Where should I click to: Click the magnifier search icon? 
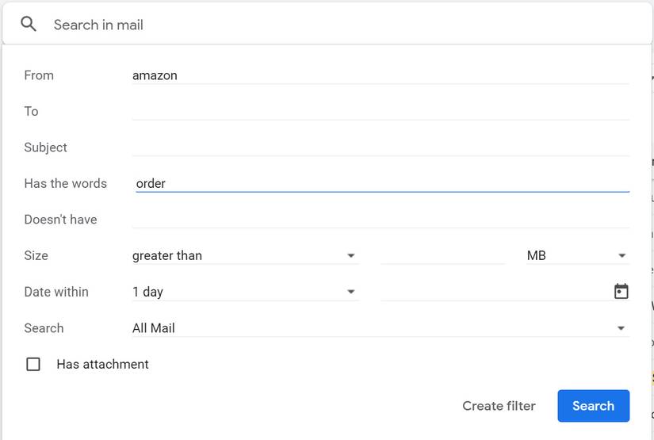[29, 25]
